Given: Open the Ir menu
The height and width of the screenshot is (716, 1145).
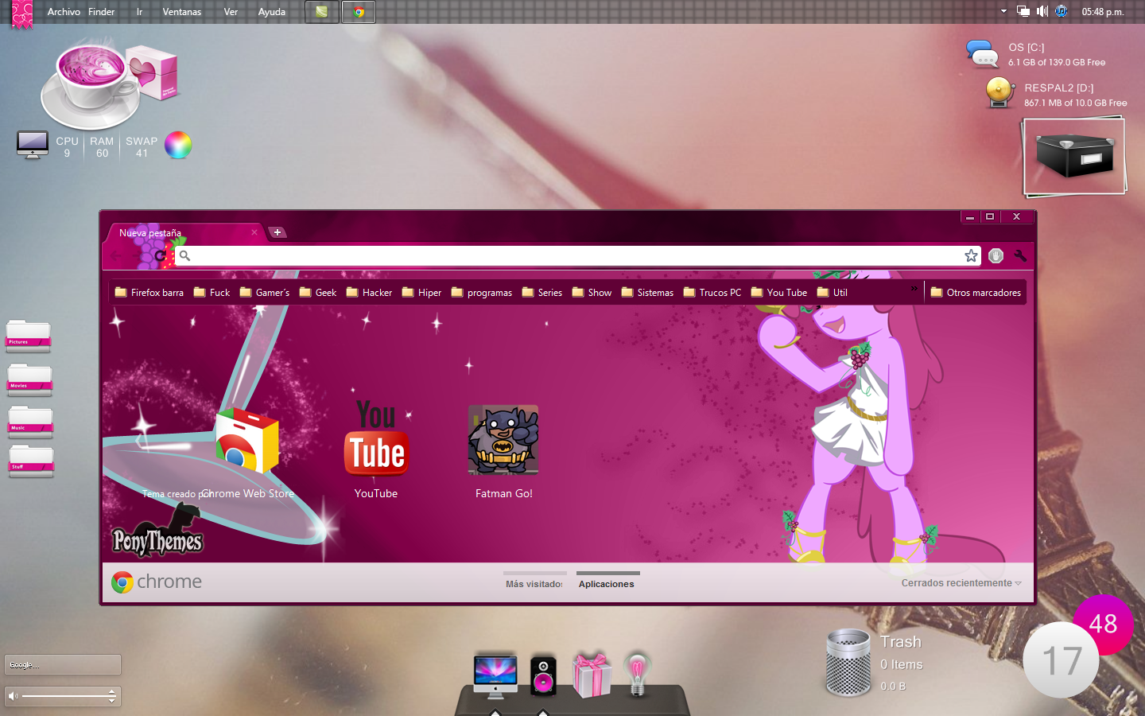Looking at the screenshot, I should click(139, 12).
